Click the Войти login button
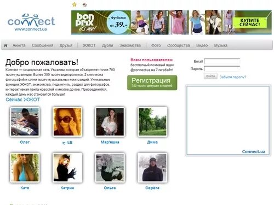274x205 pixels. click(x=210, y=76)
